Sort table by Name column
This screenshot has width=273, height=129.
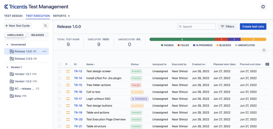click(x=91, y=64)
